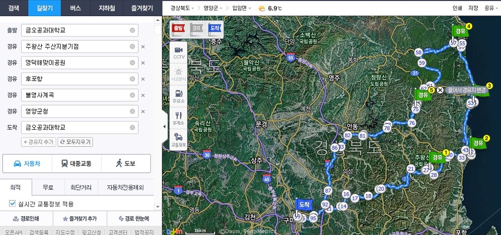Click the 모두지우기 button
This screenshot has height=235, width=501.
[x=75, y=142]
